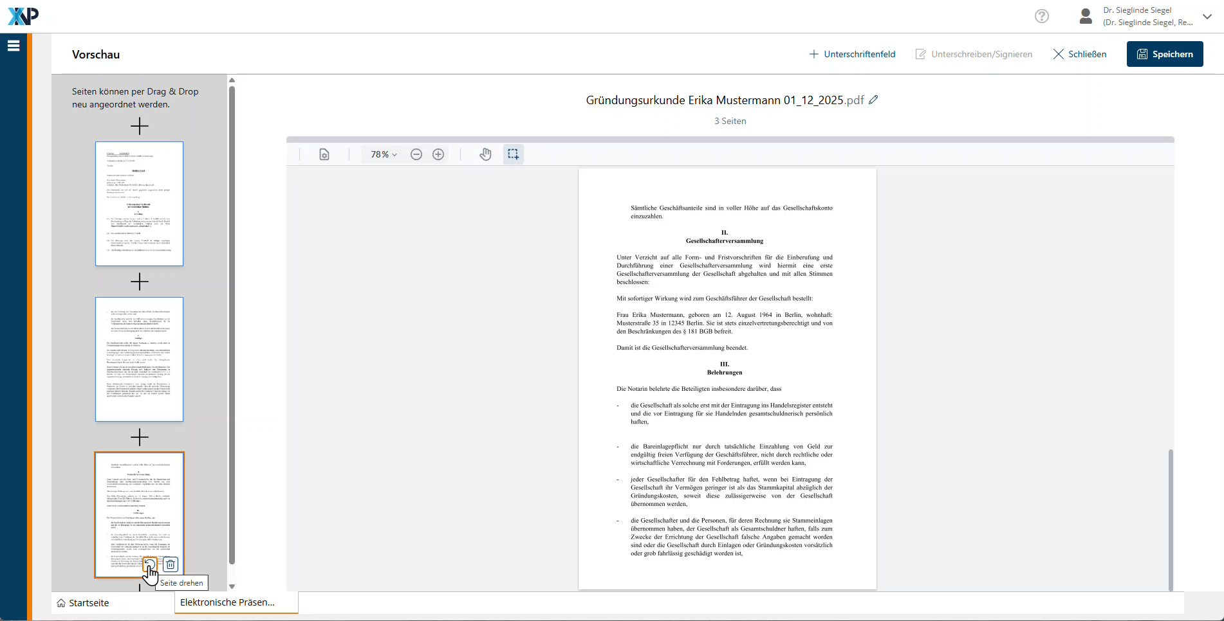1224x621 pixels.
Task: Open the document settings page icon
Action: (x=324, y=154)
